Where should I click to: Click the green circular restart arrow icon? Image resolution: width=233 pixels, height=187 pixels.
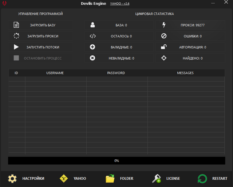202,179
